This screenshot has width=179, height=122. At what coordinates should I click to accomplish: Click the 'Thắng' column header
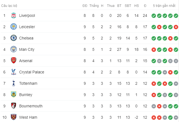click(x=94, y=6)
